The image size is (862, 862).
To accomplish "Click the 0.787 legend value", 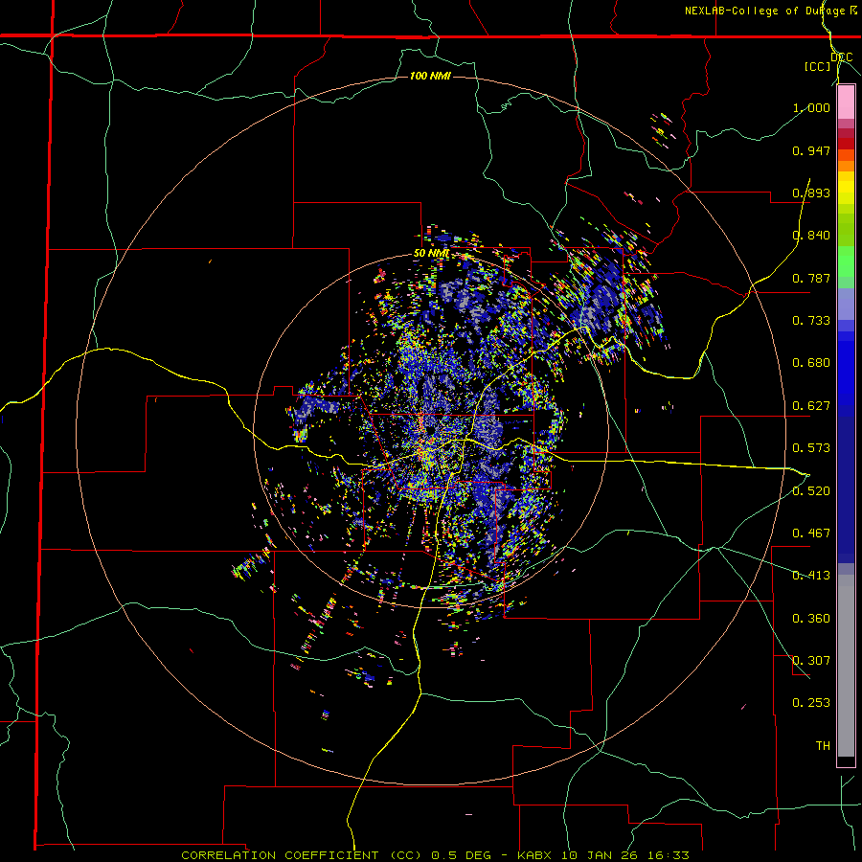I will 811,278.
